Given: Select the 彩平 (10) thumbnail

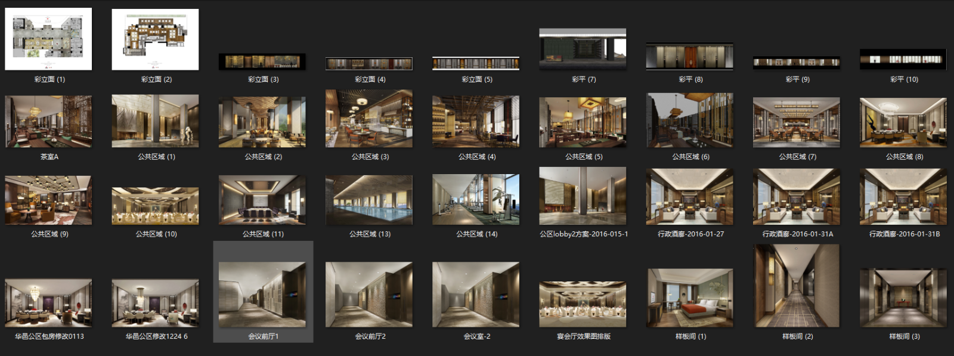Looking at the screenshot, I should pyautogui.click(x=903, y=60).
